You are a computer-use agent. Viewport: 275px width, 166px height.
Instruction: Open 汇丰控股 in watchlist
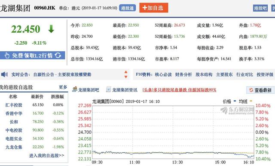point(14,105)
